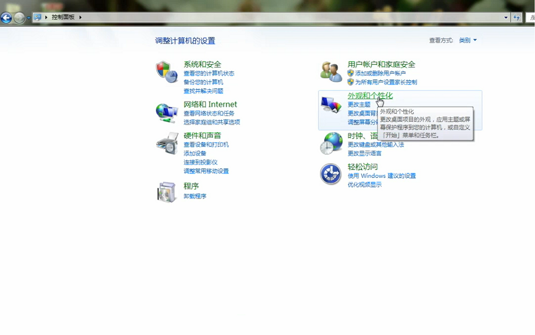
Task: Click 查找并解决问题 link
Action: point(203,91)
